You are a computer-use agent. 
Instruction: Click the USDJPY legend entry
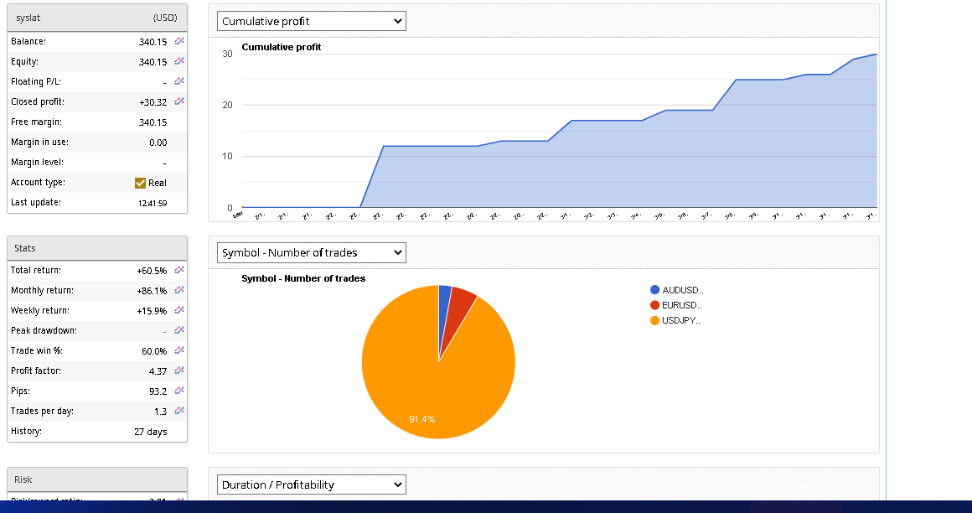pos(681,320)
